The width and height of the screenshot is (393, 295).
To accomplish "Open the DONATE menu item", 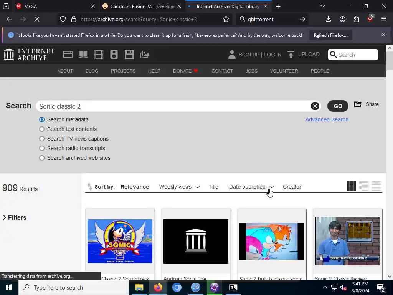I will tap(185, 71).
